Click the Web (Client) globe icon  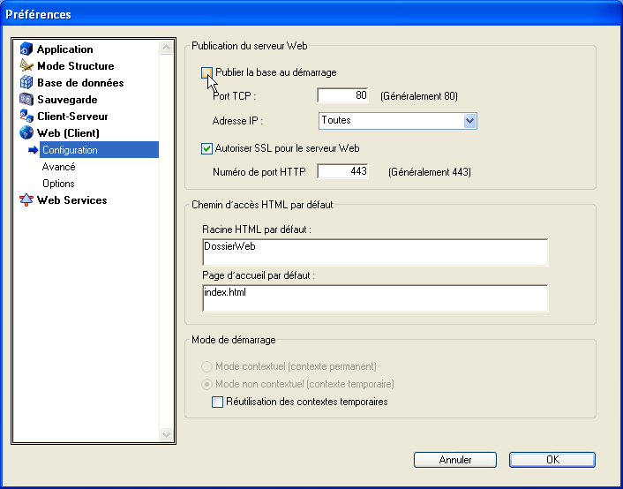(x=26, y=133)
